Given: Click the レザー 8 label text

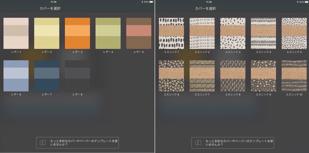Looking at the screenshot, I should pyautogui.click(x=77, y=95).
